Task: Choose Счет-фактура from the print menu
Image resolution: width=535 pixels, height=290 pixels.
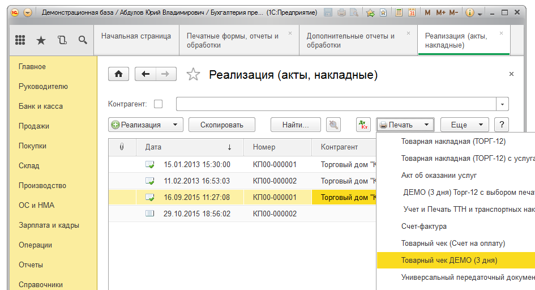Action: coord(424,227)
